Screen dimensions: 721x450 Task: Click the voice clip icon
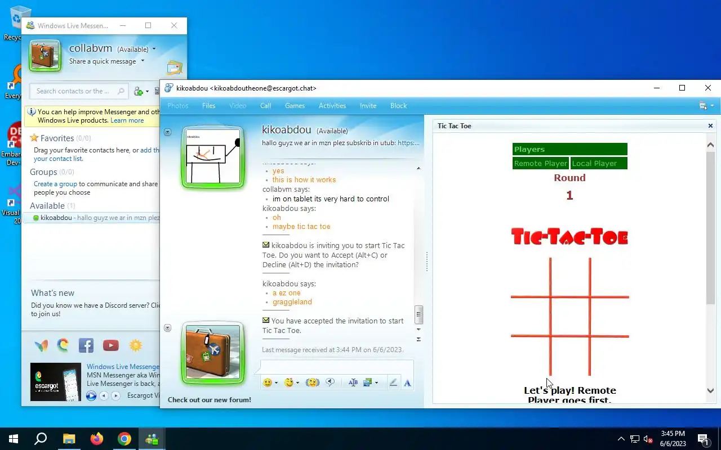pos(330,382)
